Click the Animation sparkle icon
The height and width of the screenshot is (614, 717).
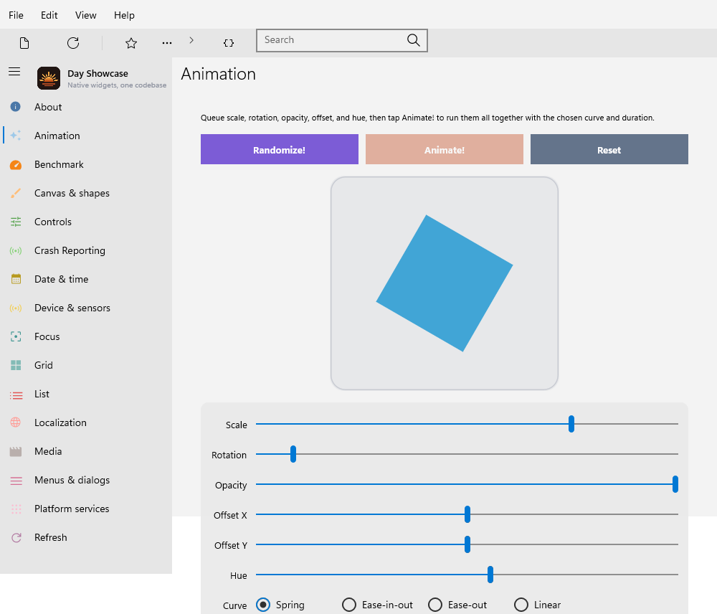16,136
